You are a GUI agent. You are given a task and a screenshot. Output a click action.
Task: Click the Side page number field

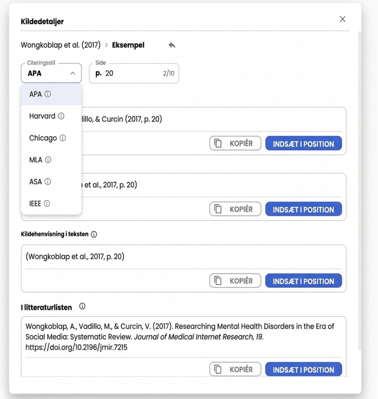[134, 73]
